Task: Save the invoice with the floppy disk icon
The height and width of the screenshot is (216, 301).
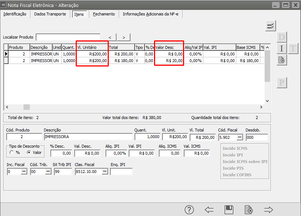Action: click(x=229, y=210)
